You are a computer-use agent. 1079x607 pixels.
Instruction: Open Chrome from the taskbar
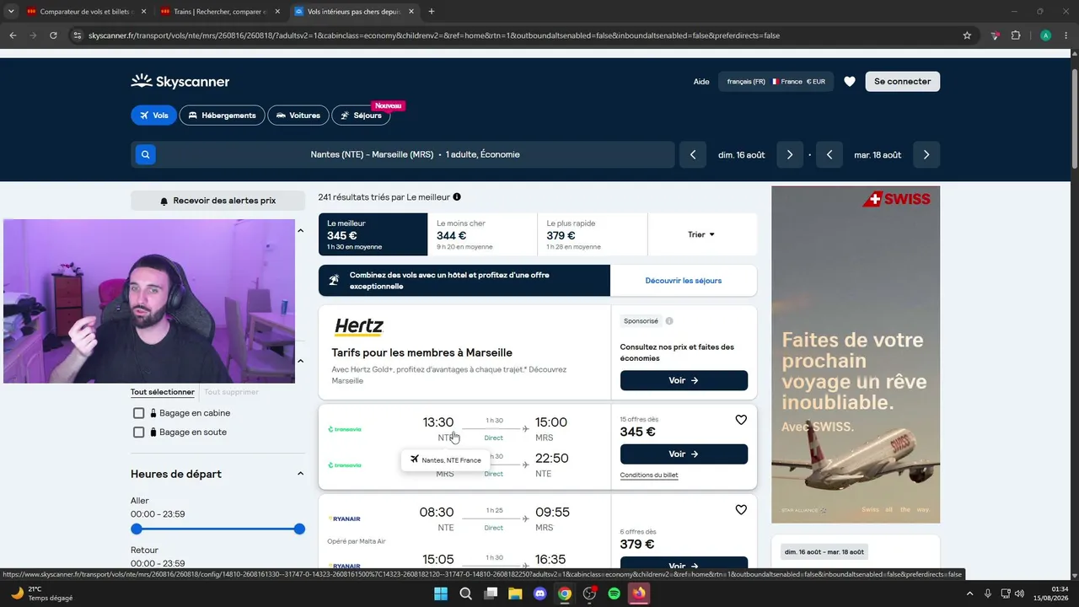565,594
